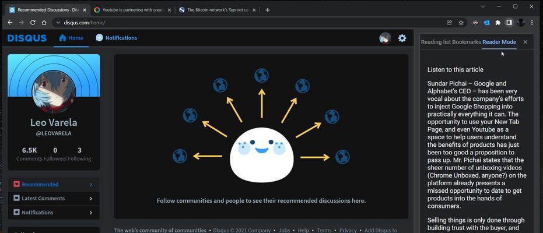Open the Chrome three-dot menu
This screenshot has height=233, width=543.
pyautogui.click(x=533, y=23)
